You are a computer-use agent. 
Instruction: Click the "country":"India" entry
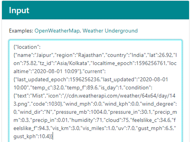coord(125,55)
